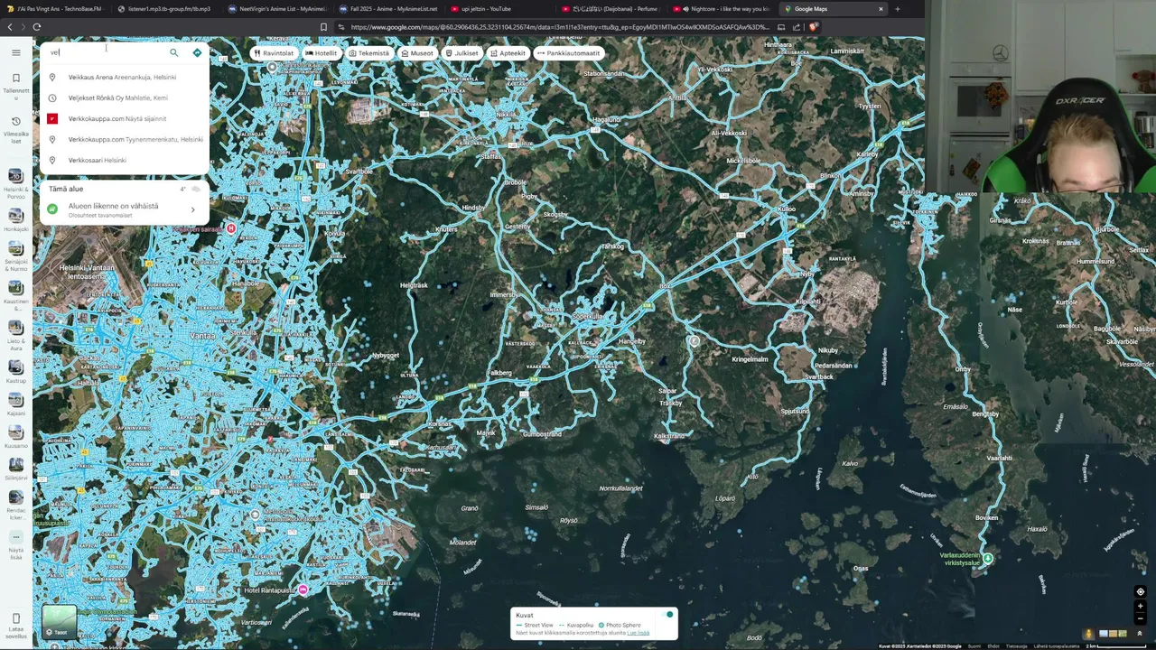
Task: Go back in the browser
Action: point(10,27)
